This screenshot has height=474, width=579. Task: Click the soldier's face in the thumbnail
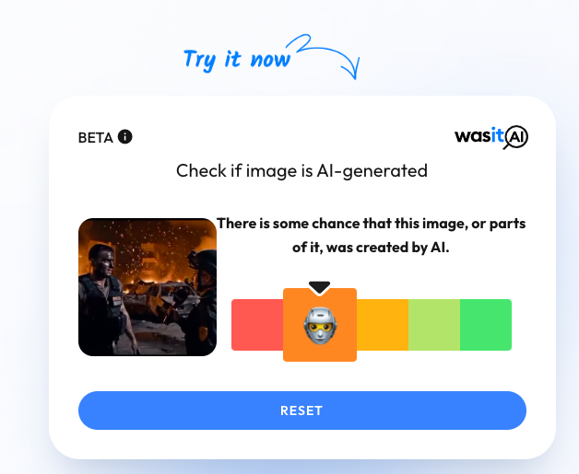[106, 261]
